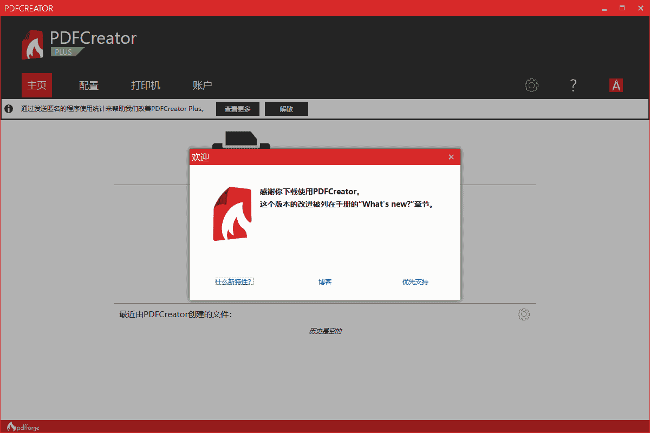Image resolution: width=650 pixels, height=433 pixels.
Task: Close the 欢迎 welcome dialog
Action: point(451,157)
